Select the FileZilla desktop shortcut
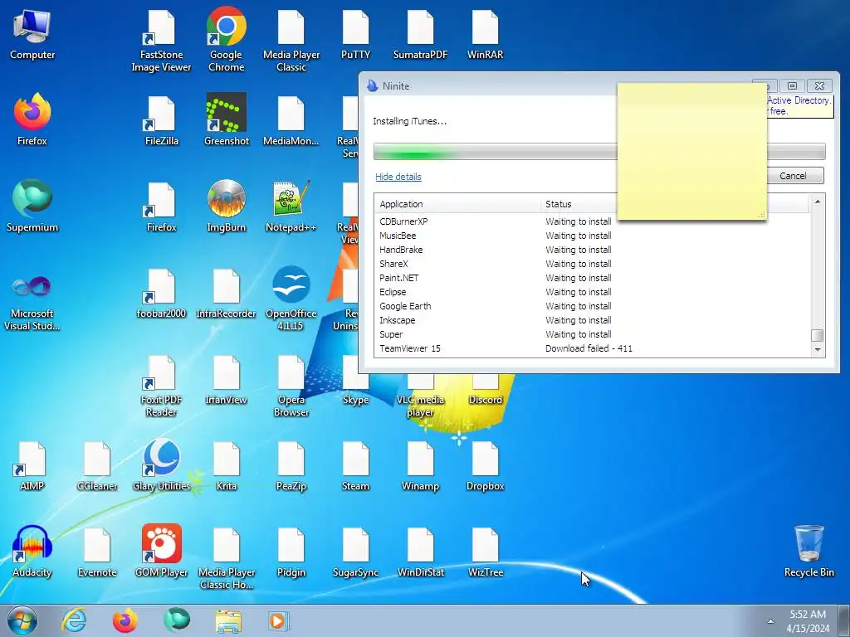Screen dimensions: 850x637 (x=161, y=121)
